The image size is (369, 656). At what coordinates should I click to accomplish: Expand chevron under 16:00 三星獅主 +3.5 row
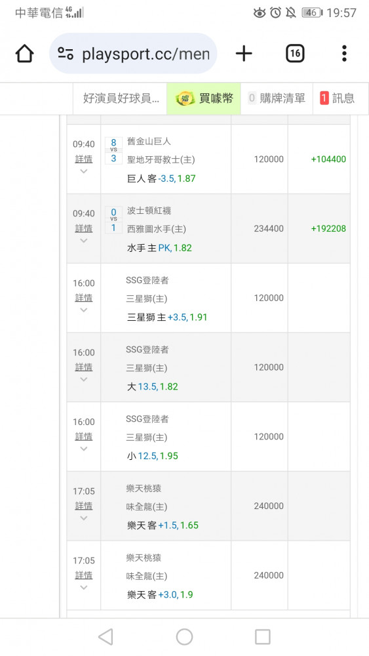[84, 310]
